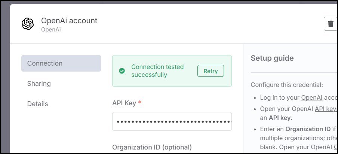Click the OpenAi account credential name
Image resolution: width=338 pixels, height=154 pixels.
[69, 21]
